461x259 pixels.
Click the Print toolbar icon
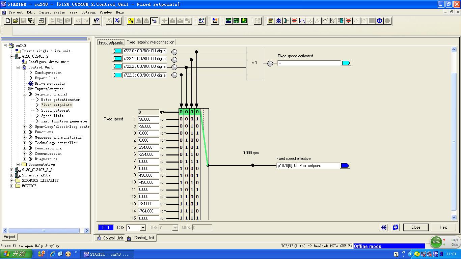[x=42, y=21]
